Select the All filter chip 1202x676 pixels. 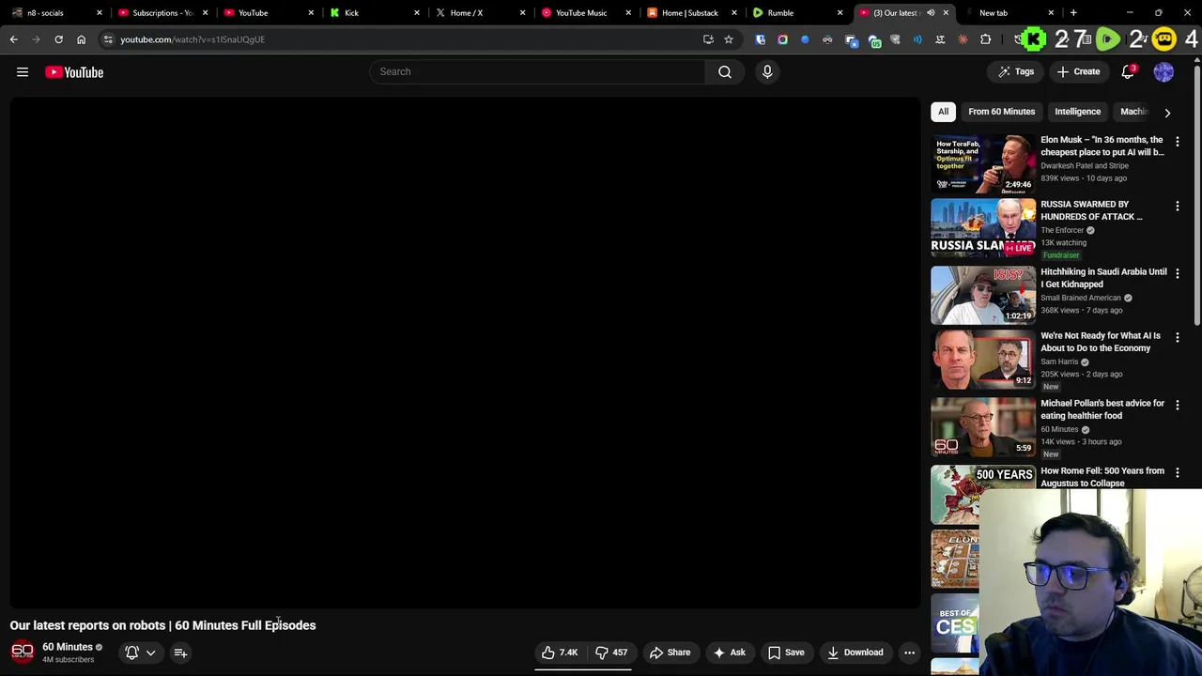tap(943, 112)
